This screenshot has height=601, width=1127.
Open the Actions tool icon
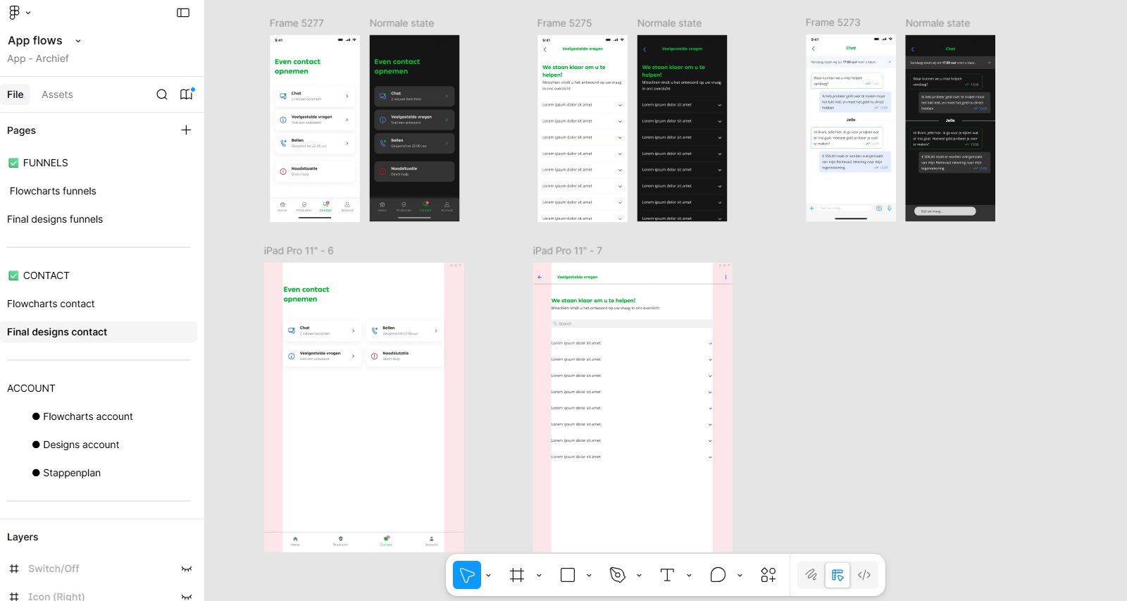coord(768,575)
